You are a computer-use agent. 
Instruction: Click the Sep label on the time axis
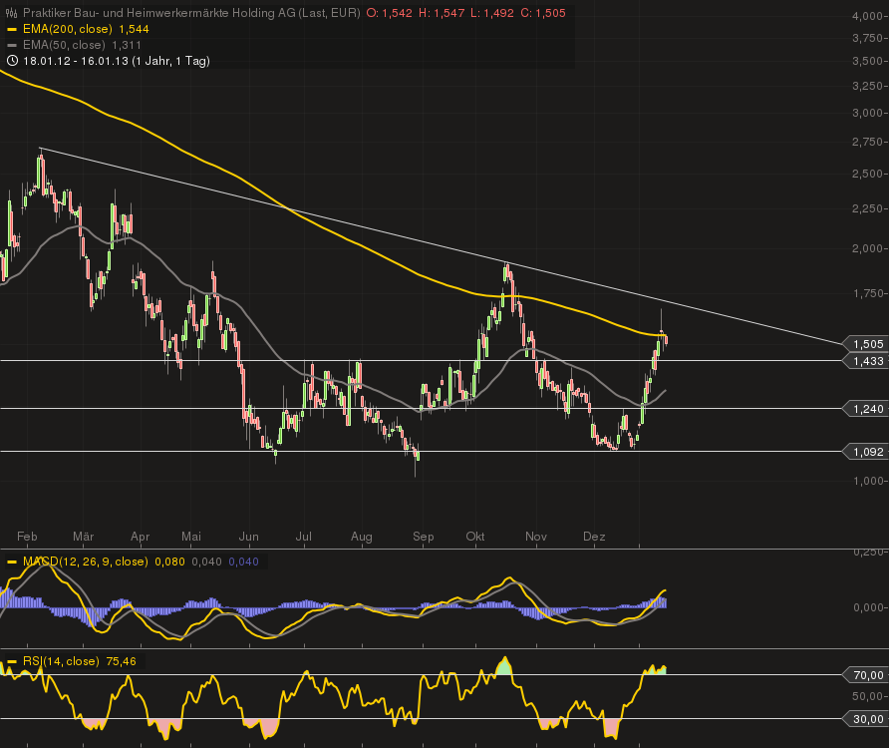point(424,537)
